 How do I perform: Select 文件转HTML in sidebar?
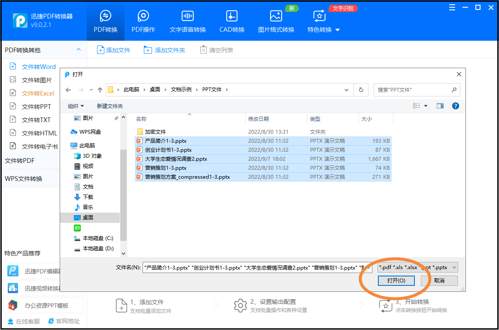coord(33,133)
